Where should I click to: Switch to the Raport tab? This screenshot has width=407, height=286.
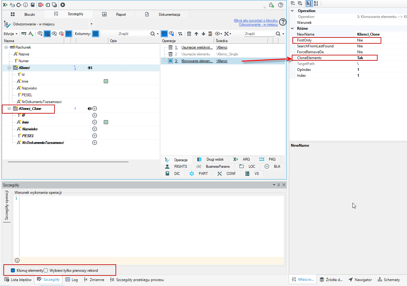click(x=114, y=14)
